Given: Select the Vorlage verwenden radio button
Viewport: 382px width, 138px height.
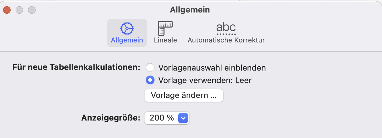Looking at the screenshot, I should point(150,80).
